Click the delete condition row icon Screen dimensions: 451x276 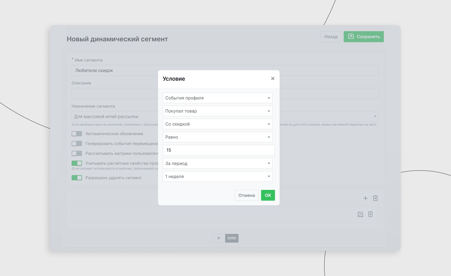370,214
